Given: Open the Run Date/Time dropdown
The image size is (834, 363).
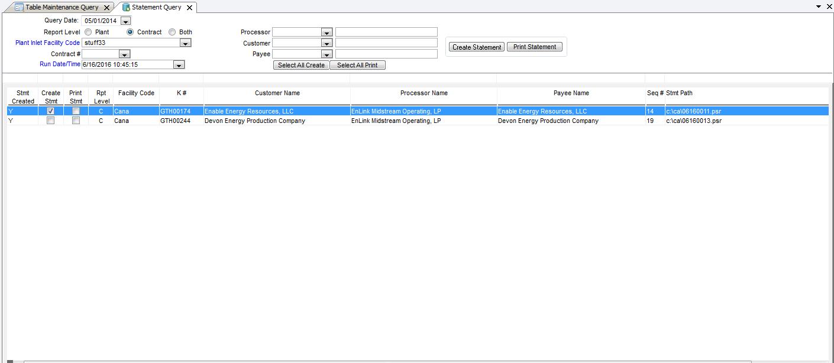Looking at the screenshot, I should tap(179, 65).
